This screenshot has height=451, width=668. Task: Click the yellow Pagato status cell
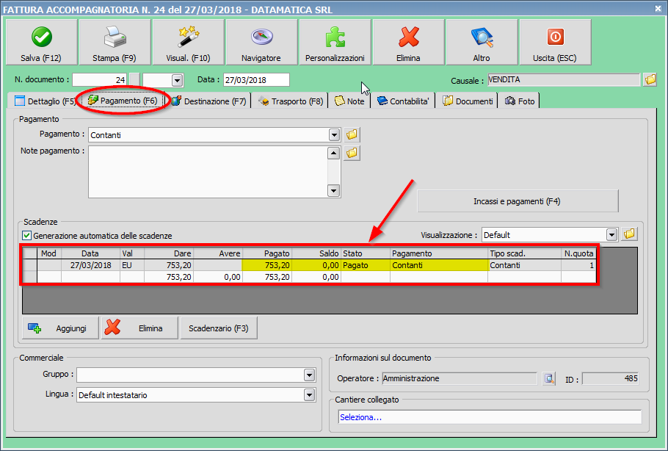pos(366,265)
